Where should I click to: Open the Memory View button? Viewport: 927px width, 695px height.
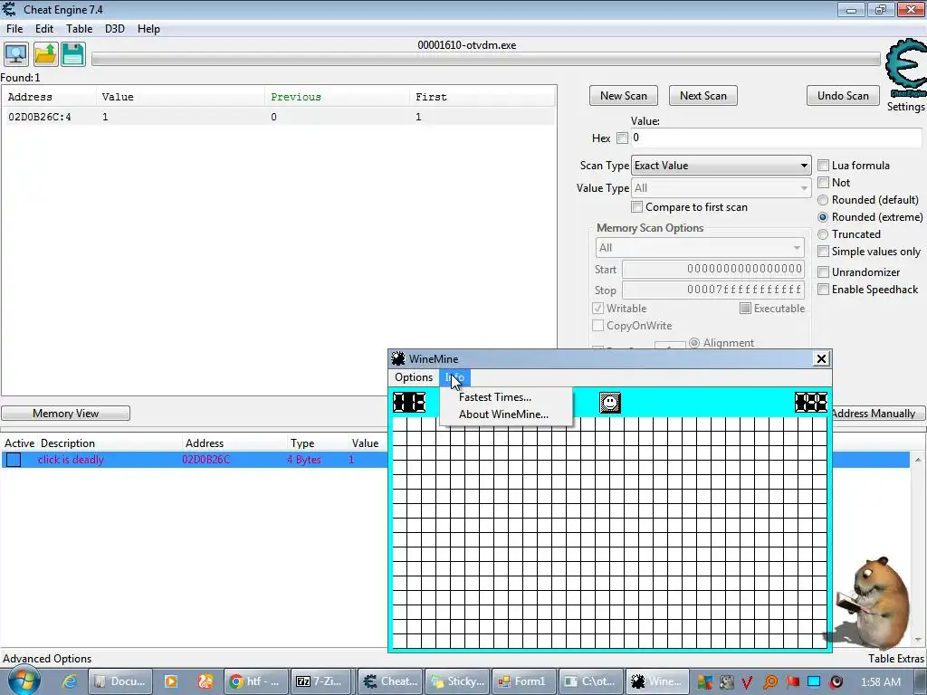point(65,413)
